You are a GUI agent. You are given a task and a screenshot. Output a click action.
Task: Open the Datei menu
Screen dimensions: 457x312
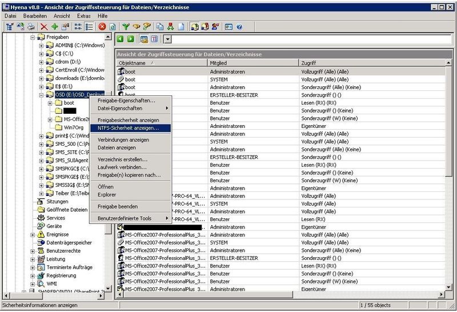tap(10, 16)
